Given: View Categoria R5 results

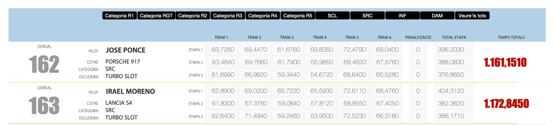Looking at the screenshot, I should point(298,16).
